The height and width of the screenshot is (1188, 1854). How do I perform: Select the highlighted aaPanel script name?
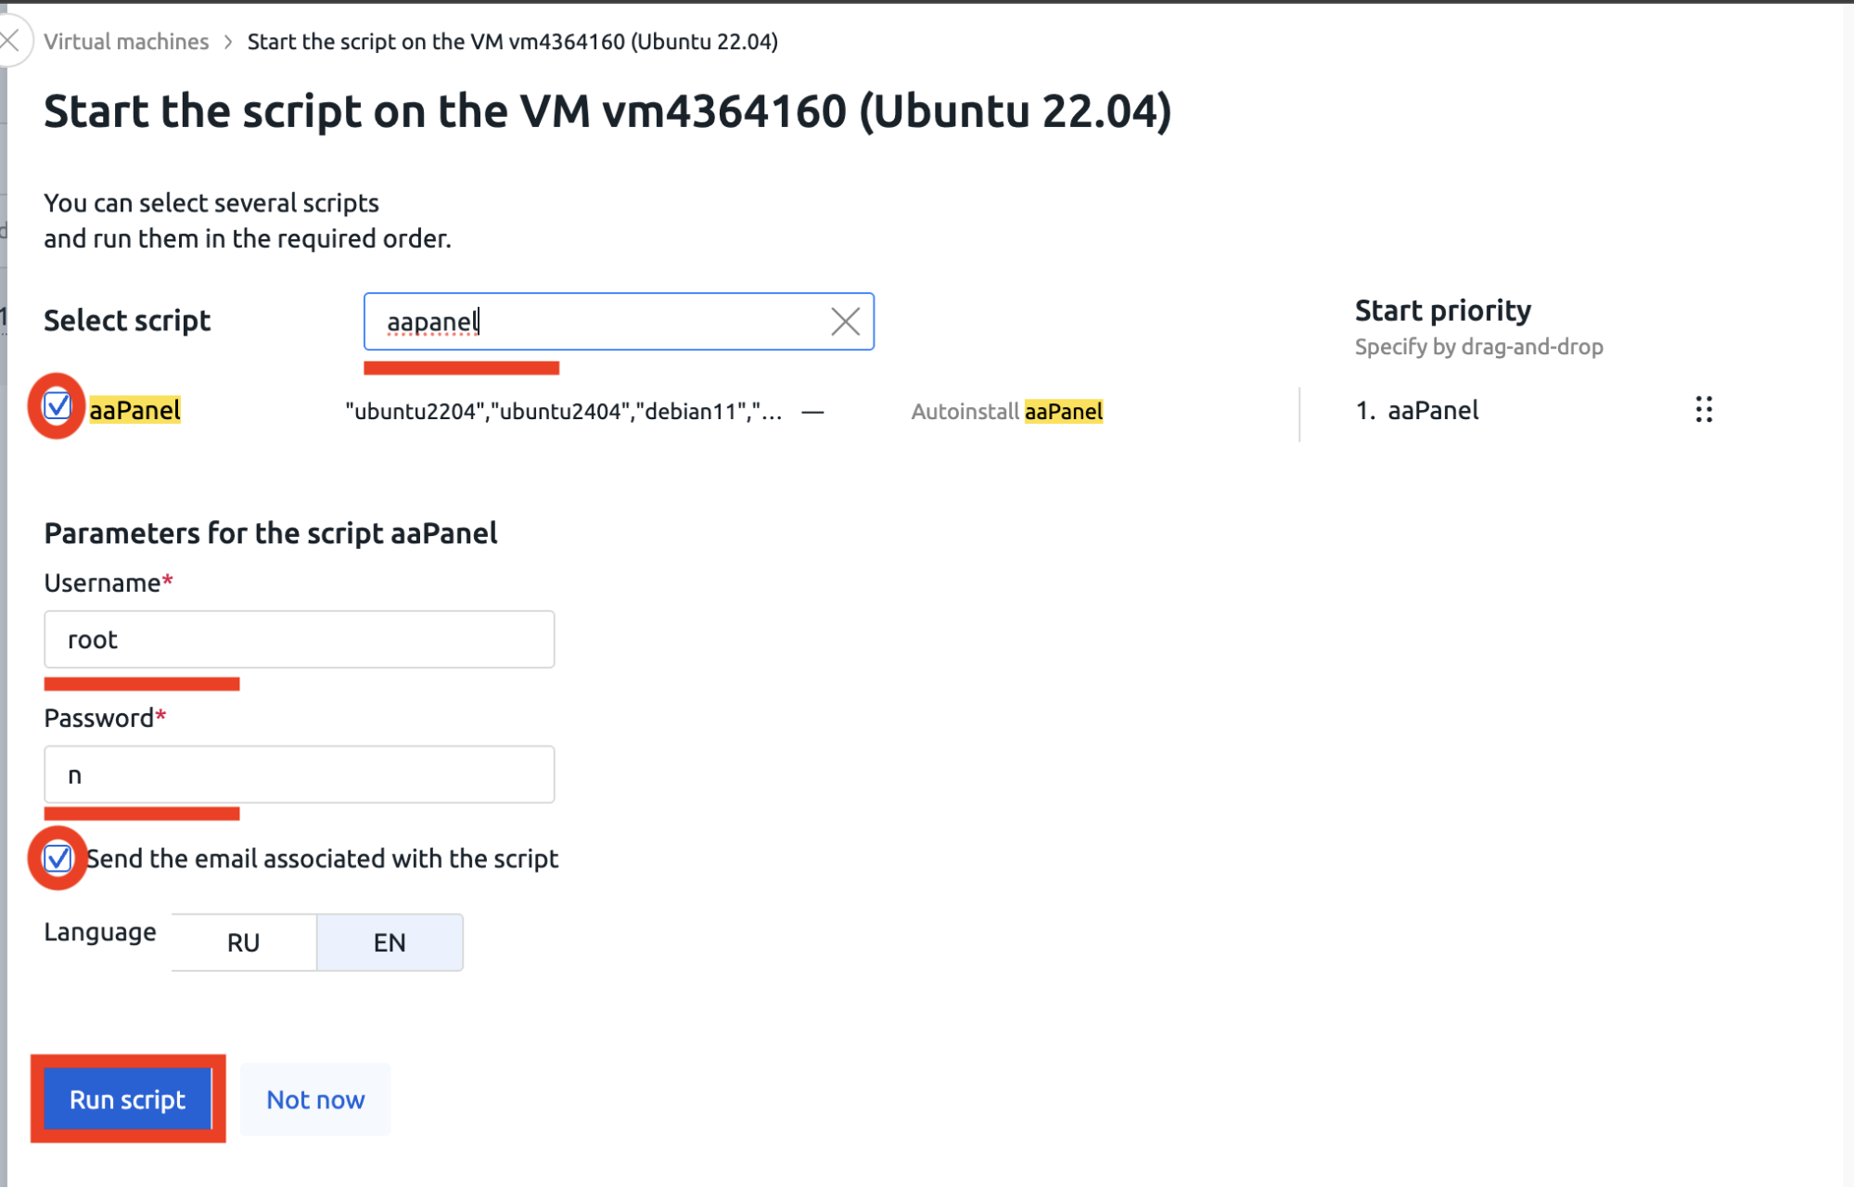pos(134,410)
